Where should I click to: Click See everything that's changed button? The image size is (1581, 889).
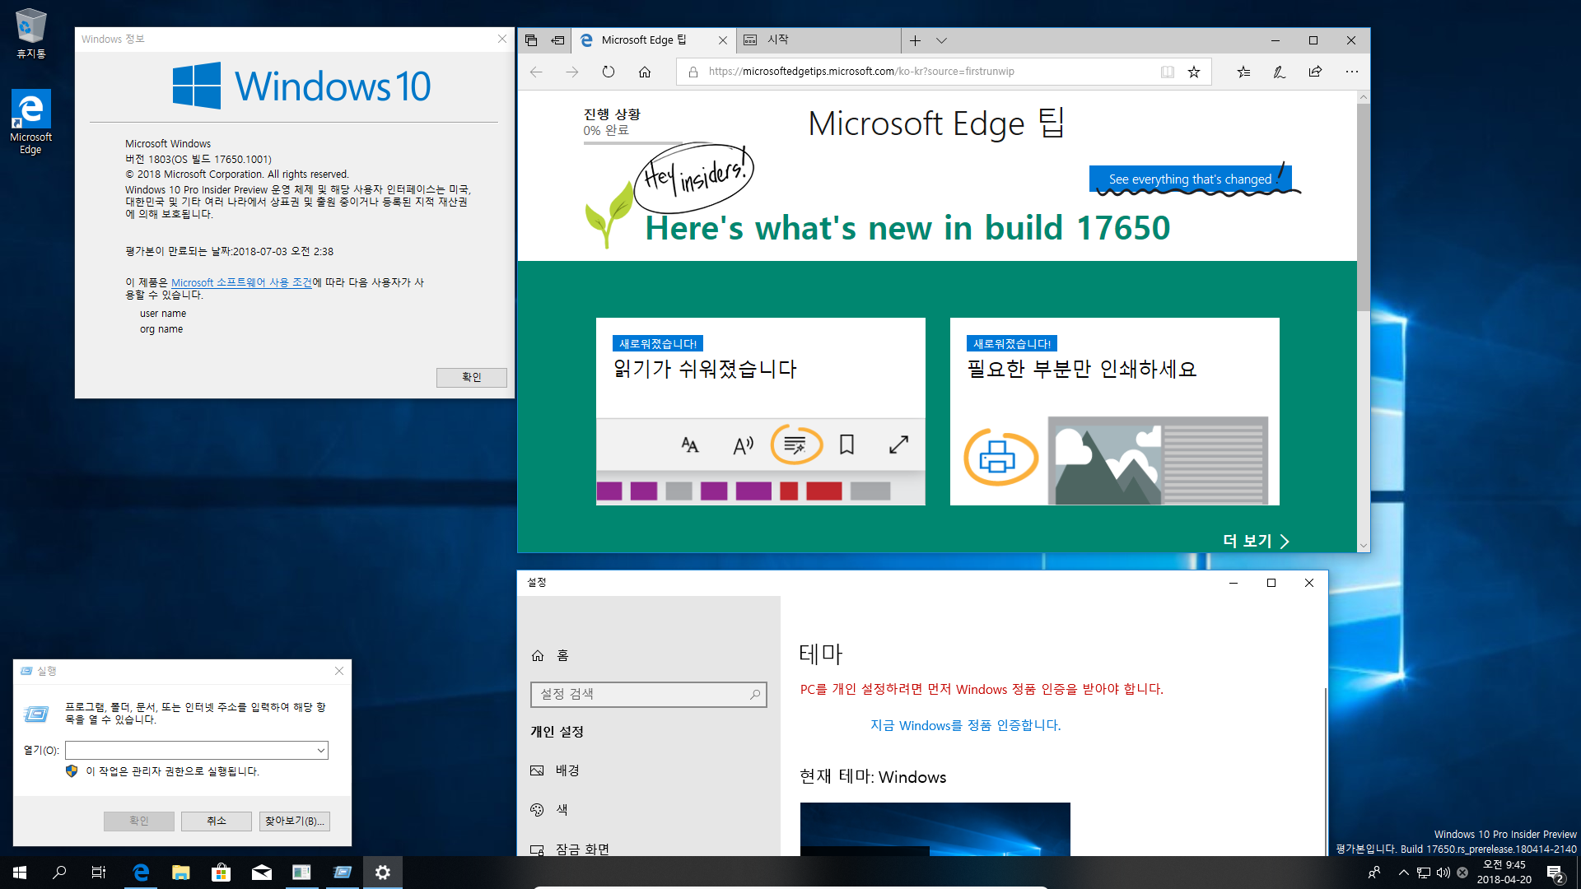coord(1190,179)
